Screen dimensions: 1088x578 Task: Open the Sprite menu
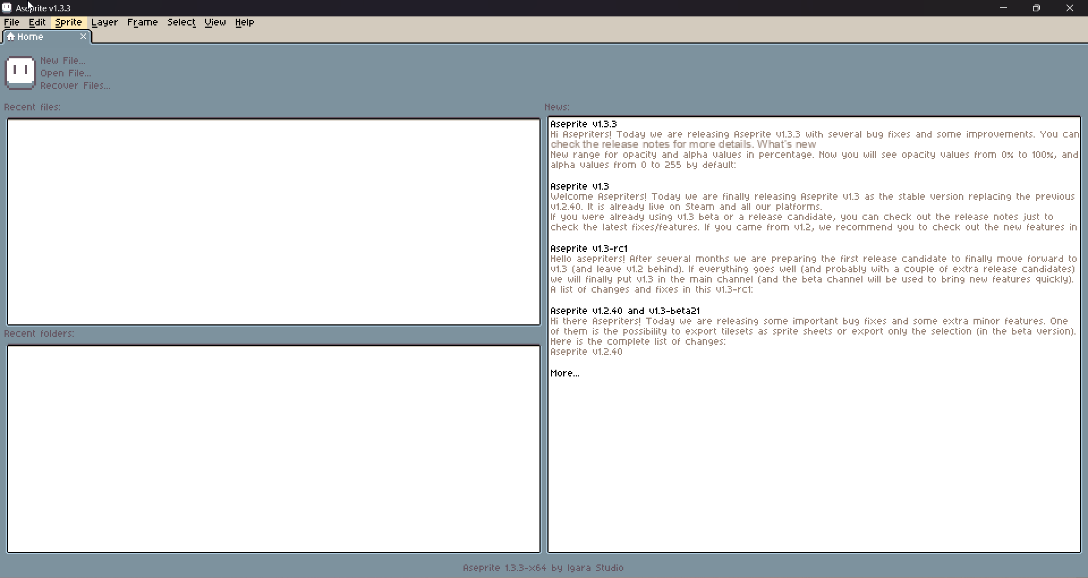point(69,22)
